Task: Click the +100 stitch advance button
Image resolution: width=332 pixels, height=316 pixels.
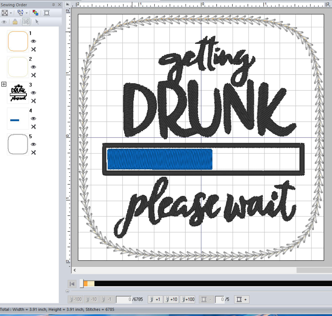Action: coord(188,299)
